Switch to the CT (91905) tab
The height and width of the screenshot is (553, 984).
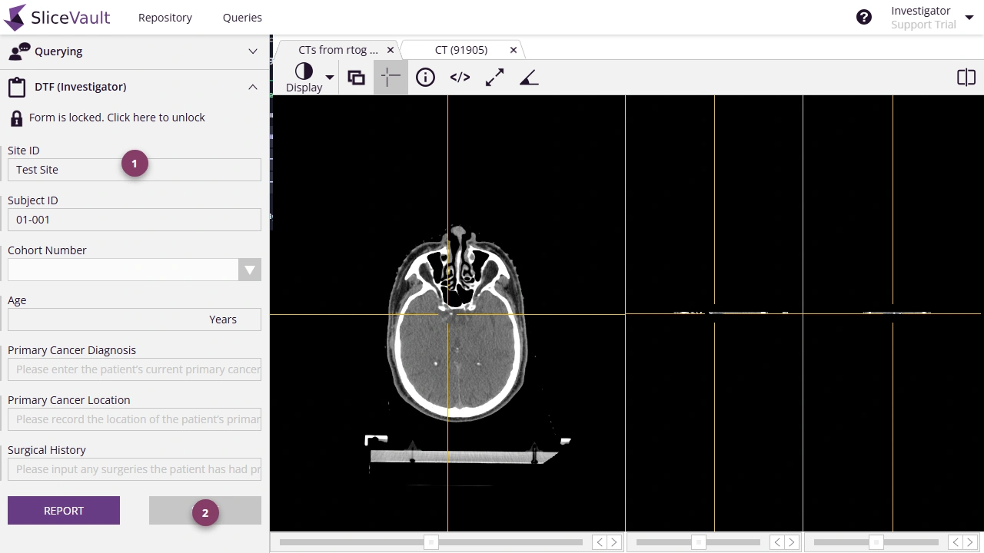point(463,49)
